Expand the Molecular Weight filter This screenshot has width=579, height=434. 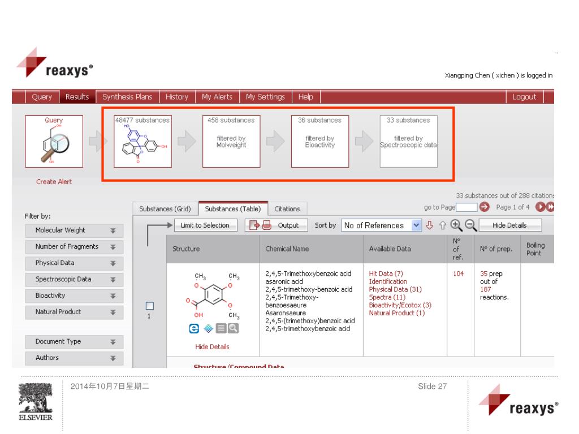(x=74, y=231)
